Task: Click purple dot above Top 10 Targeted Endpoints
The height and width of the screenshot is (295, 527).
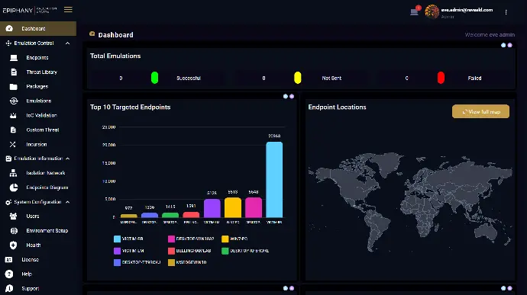Action: pyautogui.click(x=292, y=96)
